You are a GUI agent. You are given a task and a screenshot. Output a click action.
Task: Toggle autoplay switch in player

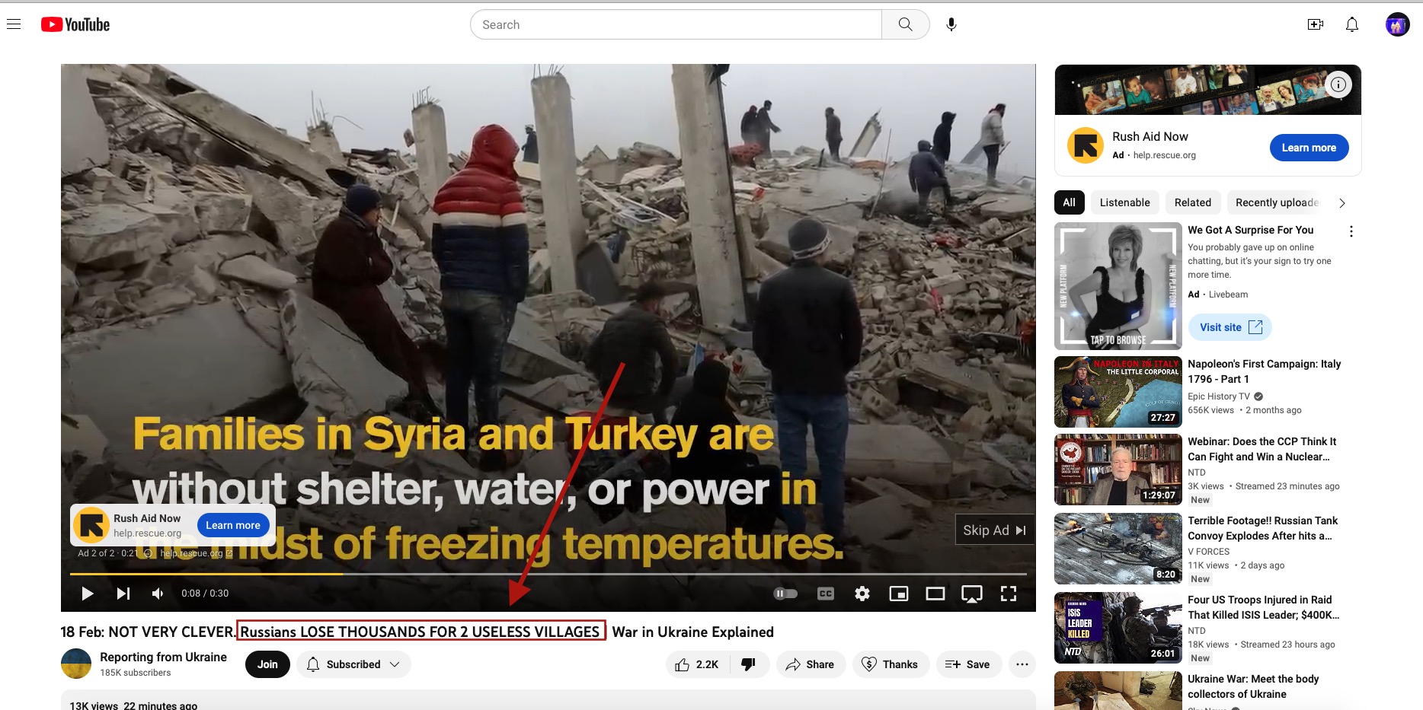tap(785, 594)
